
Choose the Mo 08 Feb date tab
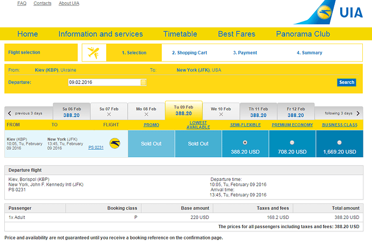click(146, 111)
